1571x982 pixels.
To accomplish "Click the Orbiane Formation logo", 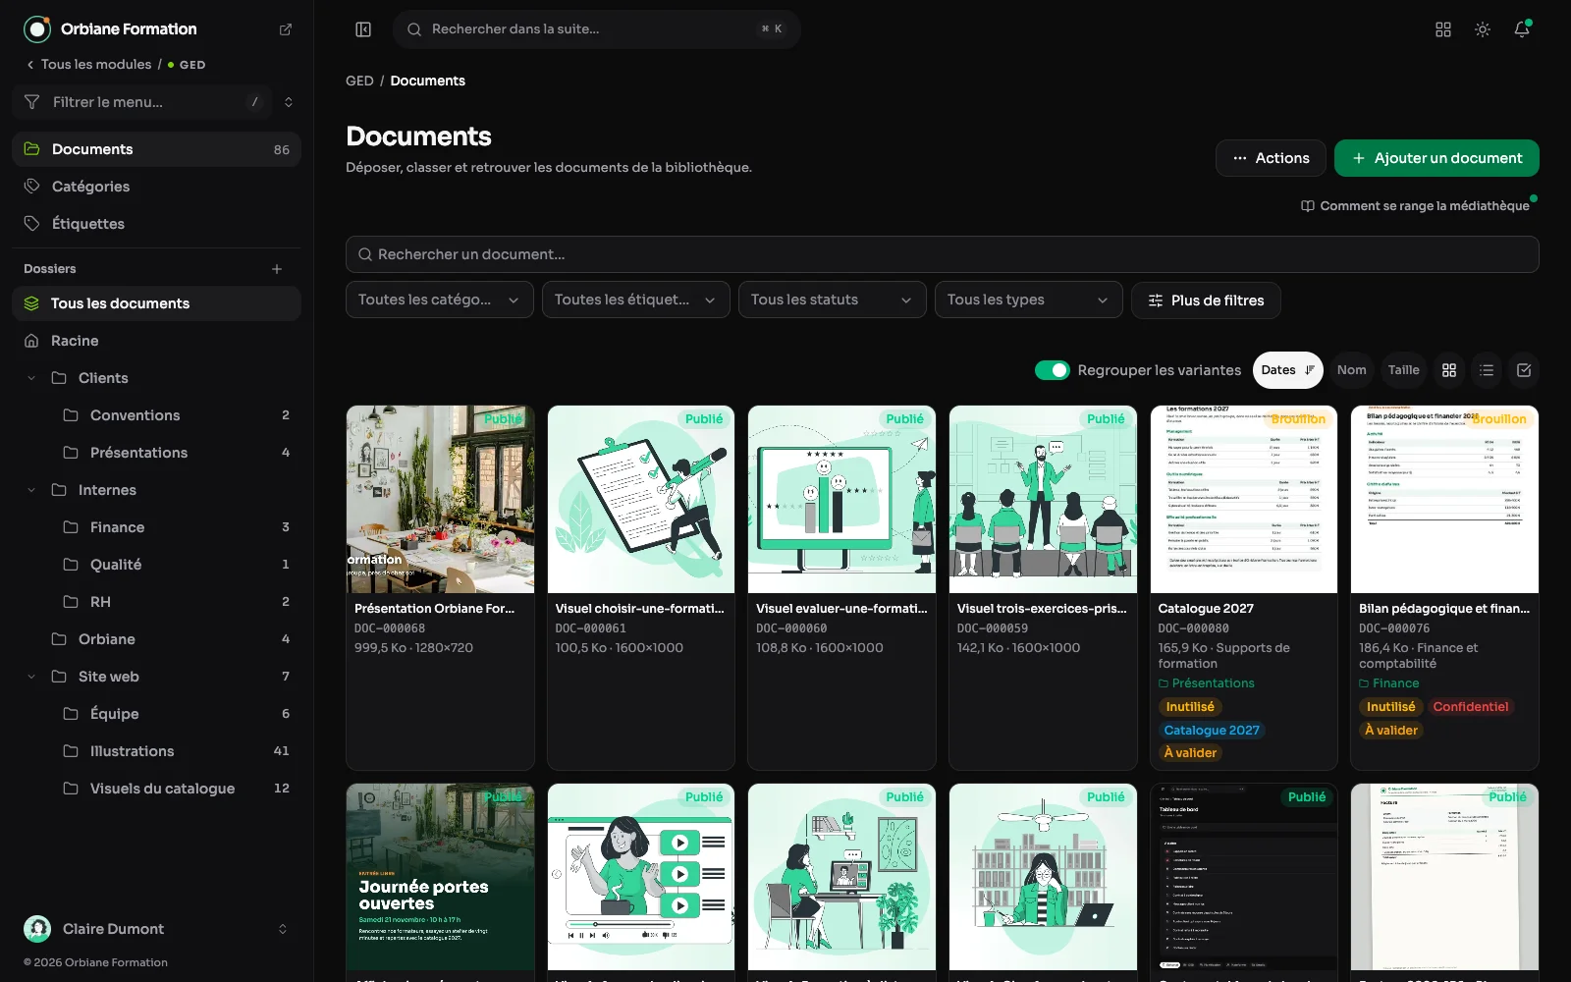I will pos(37,29).
